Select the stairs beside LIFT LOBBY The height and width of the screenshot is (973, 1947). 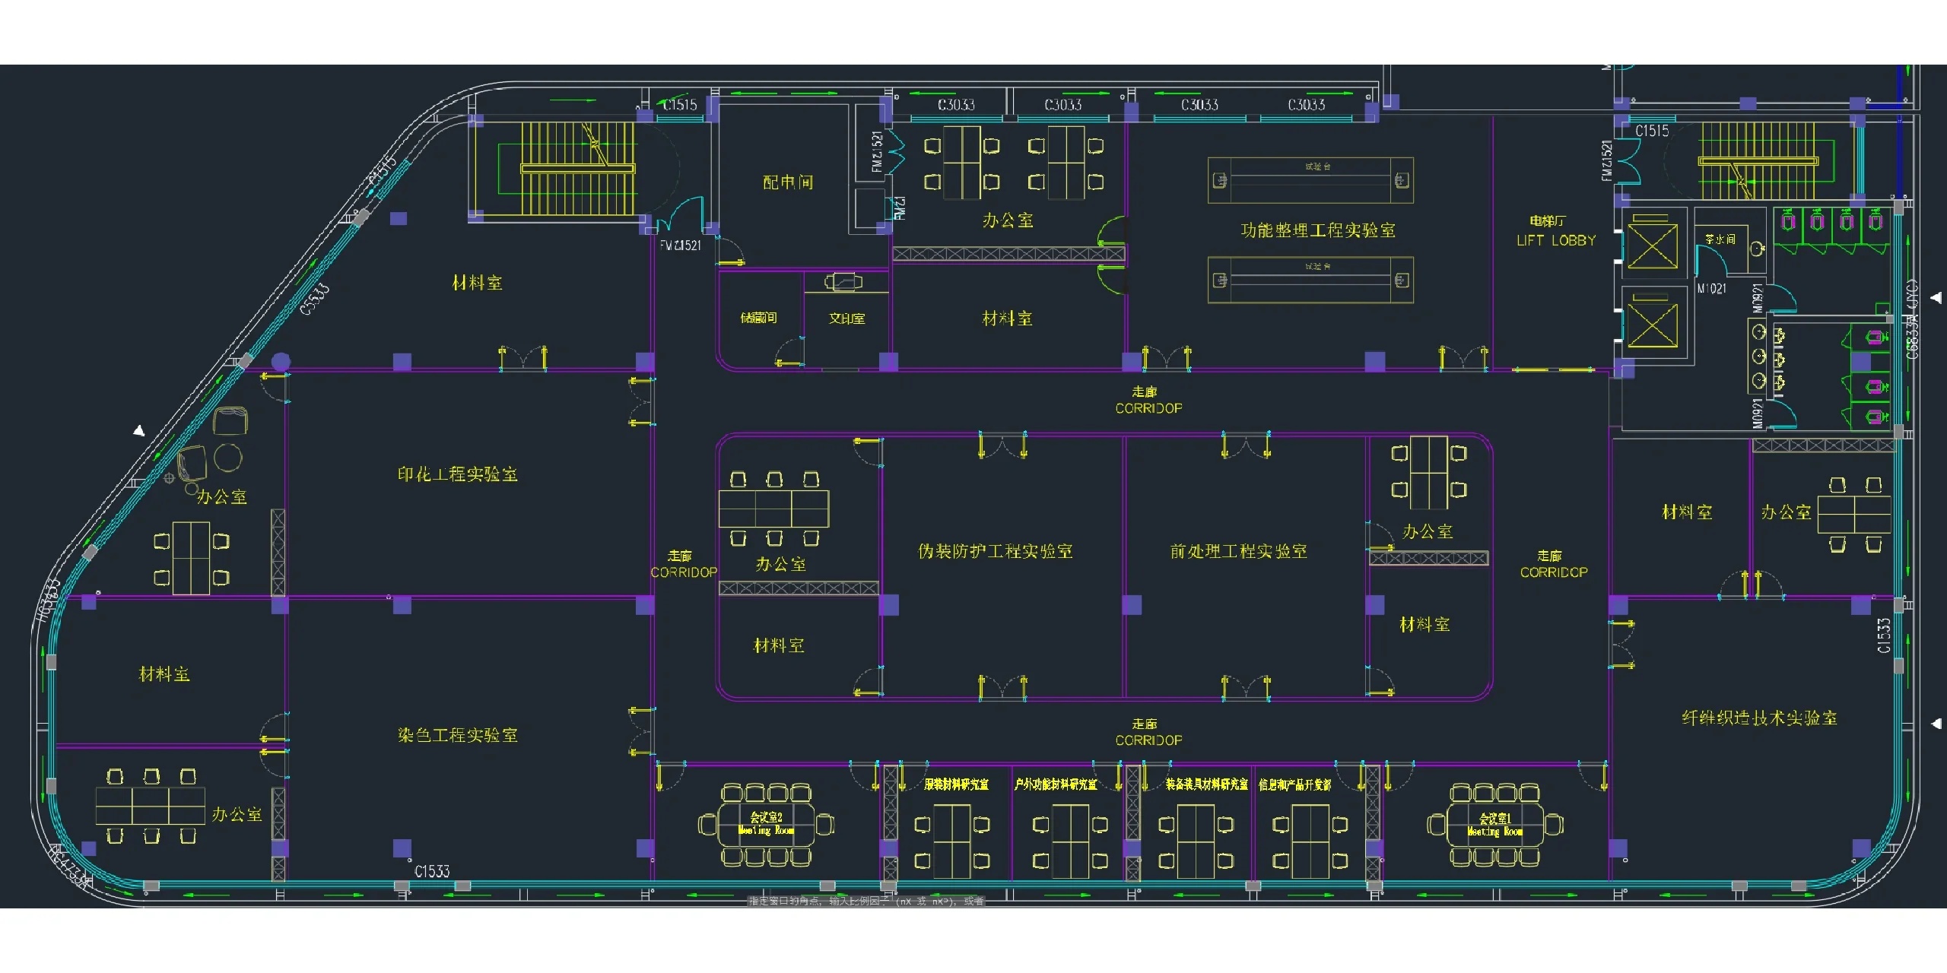pos(1759,160)
